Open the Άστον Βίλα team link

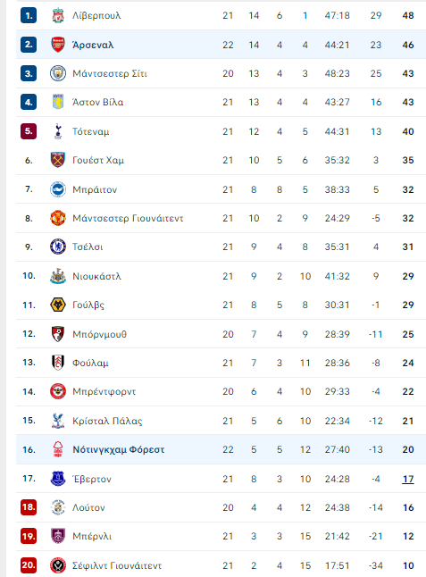click(98, 103)
